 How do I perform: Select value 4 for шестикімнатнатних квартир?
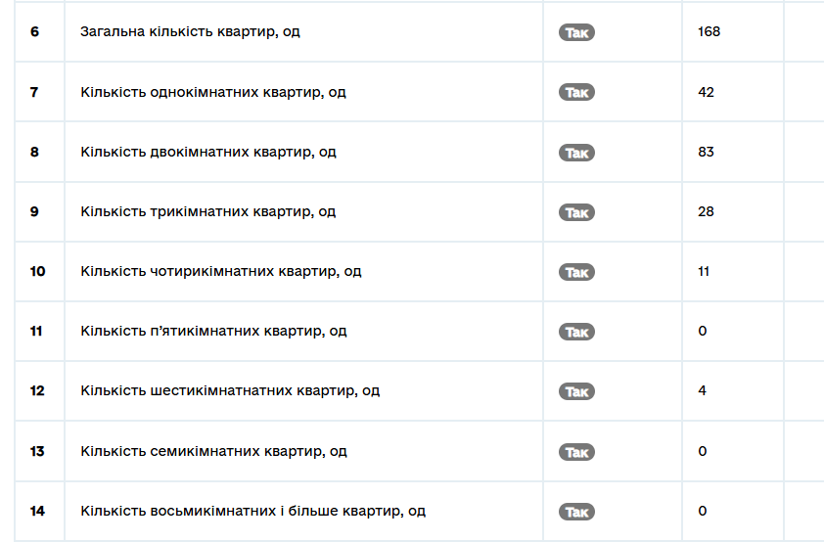(702, 390)
